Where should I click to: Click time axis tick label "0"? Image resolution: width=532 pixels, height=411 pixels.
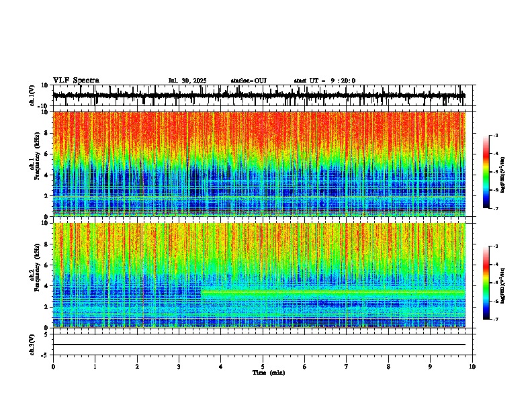(53, 367)
